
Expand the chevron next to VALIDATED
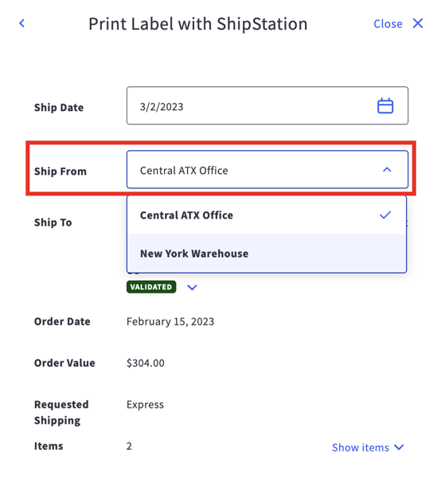coord(192,287)
